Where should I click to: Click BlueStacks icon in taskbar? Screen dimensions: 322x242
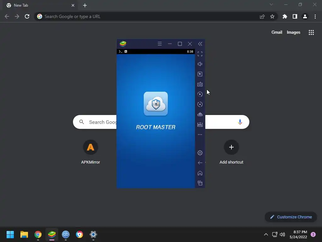click(x=52, y=234)
